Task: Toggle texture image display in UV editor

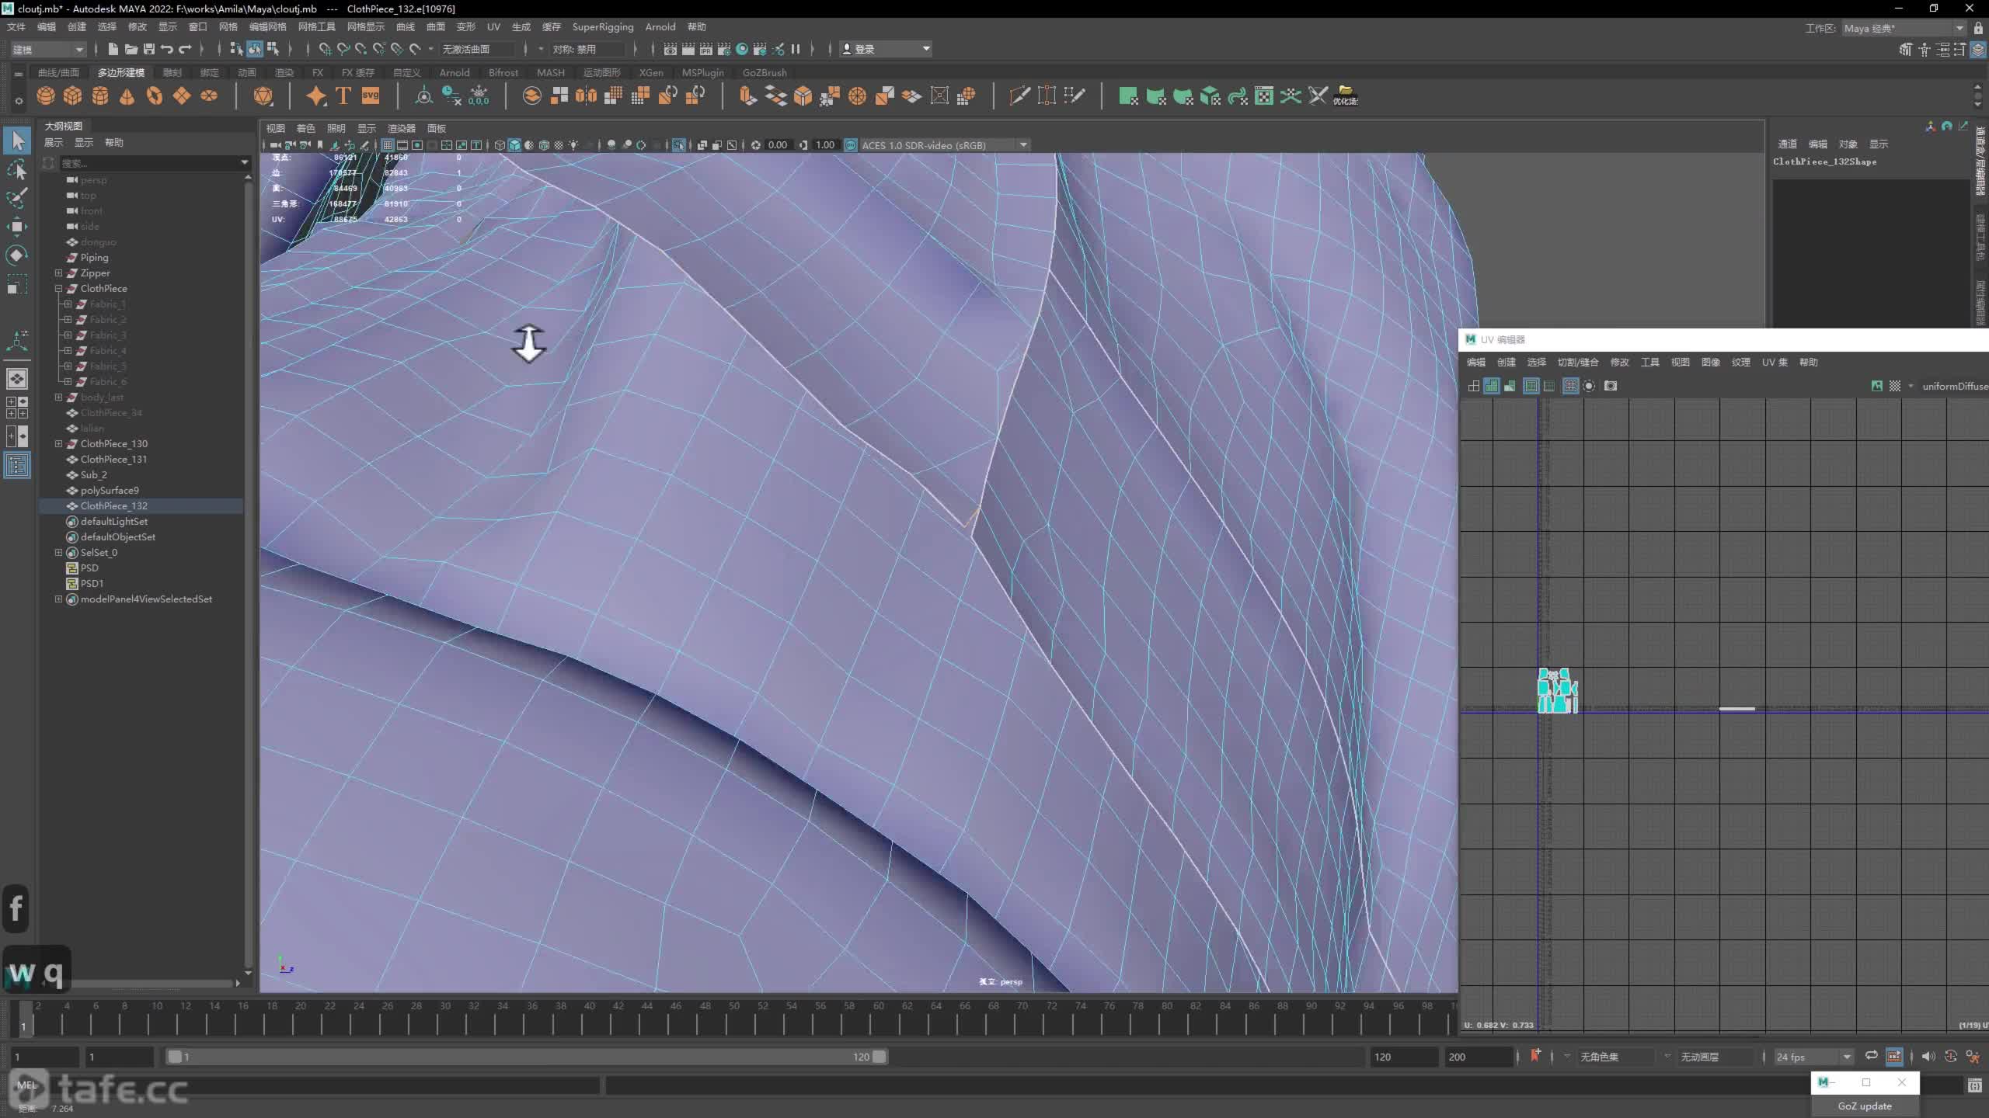Action: pyautogui.click(x=1877, y=386)
